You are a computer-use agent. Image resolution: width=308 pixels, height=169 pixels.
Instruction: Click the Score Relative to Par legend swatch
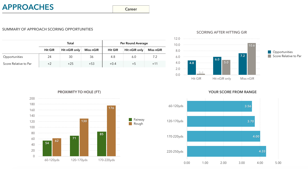(x=269, y=56)
